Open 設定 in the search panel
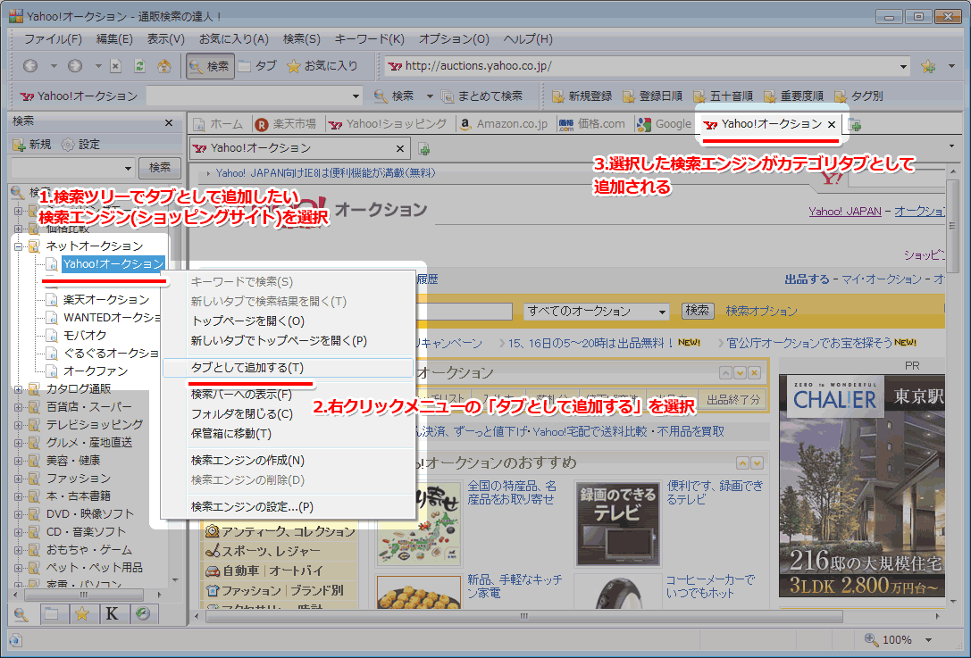Viewport: 971px width, 658px height. pos(80,145)
